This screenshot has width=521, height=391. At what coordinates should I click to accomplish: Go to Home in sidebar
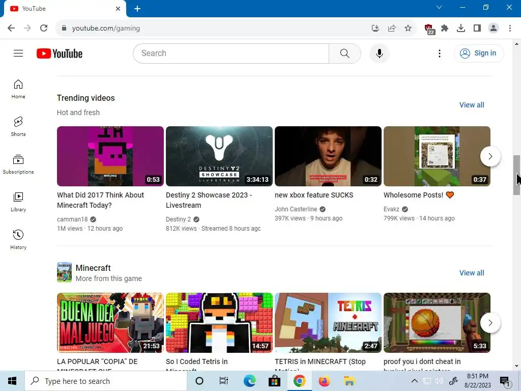coord(18,89)
